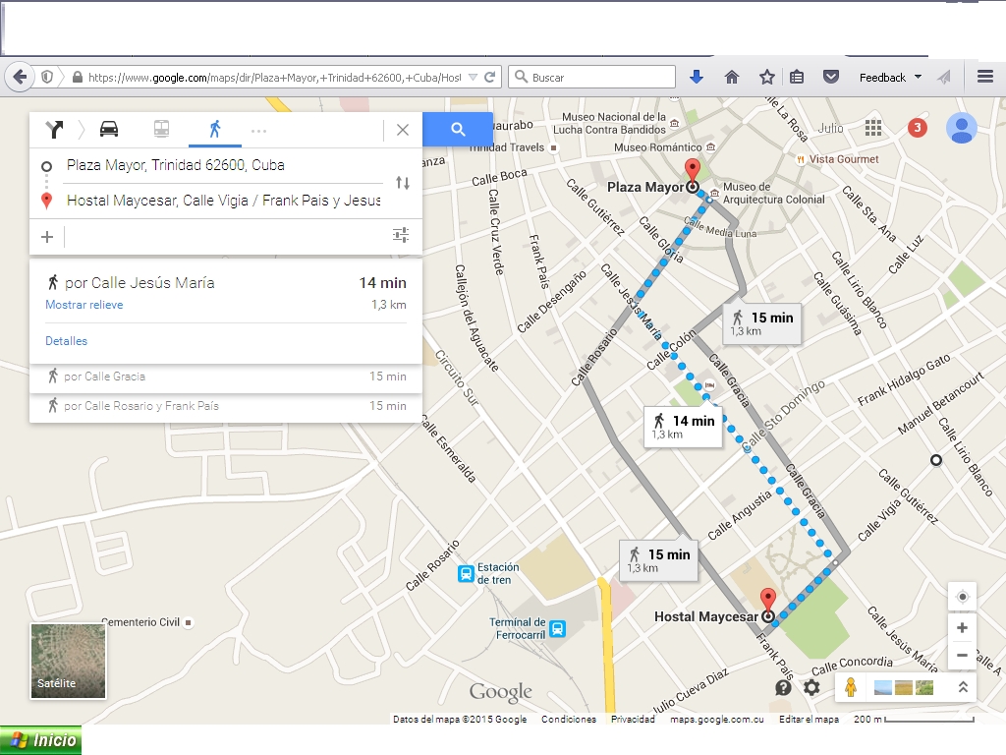Open map settings gear icon
This screenshot has height=755, width=1006.
(x=811, y=687)
